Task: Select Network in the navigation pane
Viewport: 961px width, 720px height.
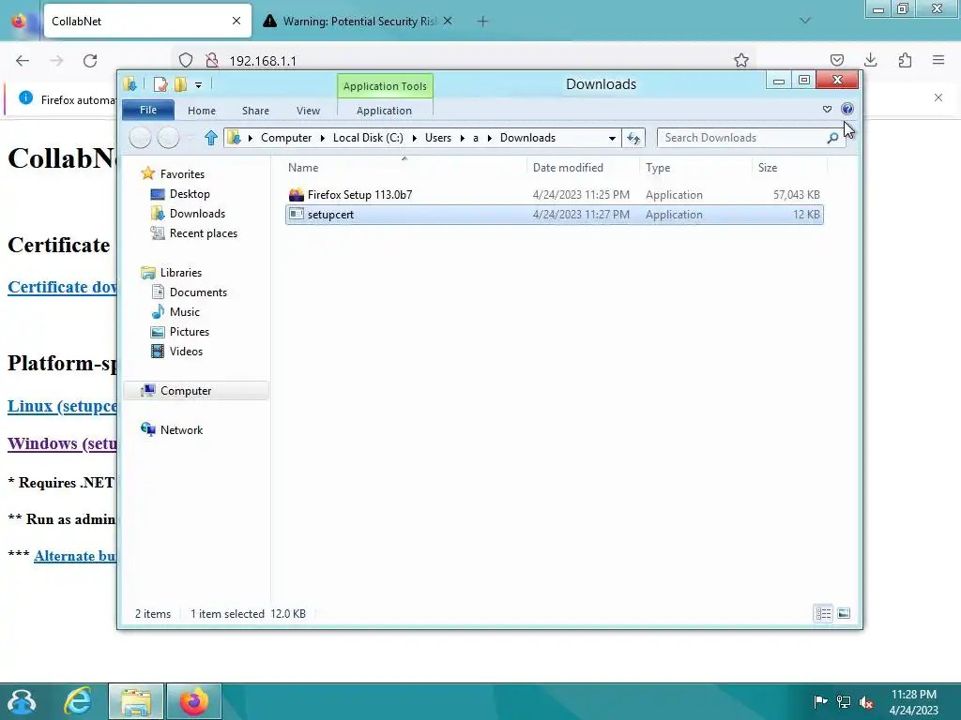Action: click(181, 429)
